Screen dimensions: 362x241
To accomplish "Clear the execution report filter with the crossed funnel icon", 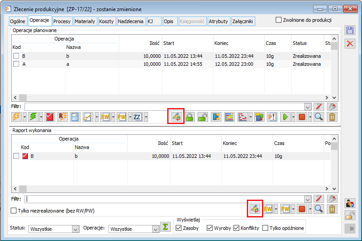I will click(x=319, y=199).
